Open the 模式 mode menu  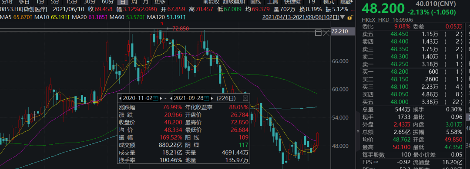(x=329, y=2)
